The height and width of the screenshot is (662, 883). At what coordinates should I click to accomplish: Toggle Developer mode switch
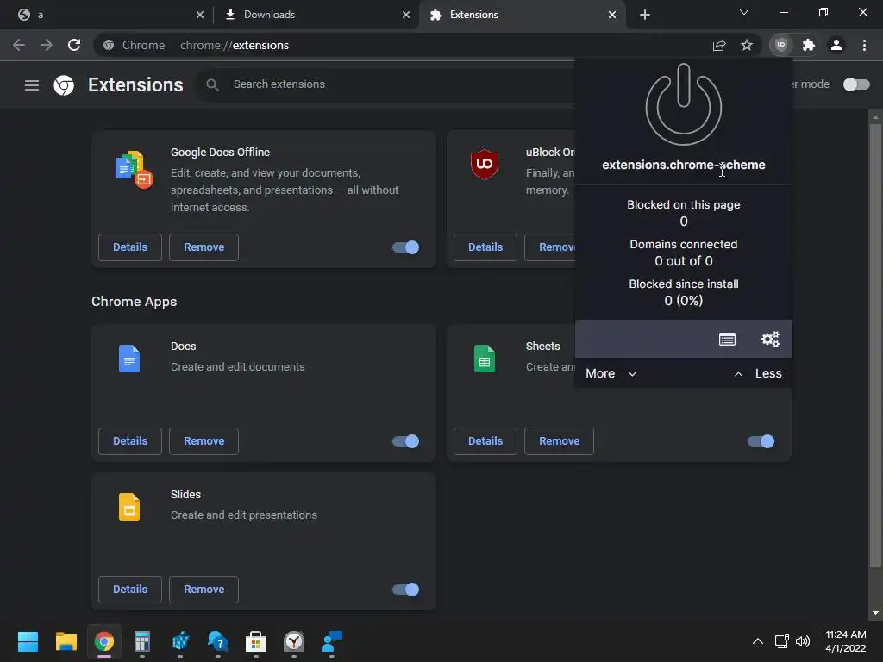pos(856,84)
